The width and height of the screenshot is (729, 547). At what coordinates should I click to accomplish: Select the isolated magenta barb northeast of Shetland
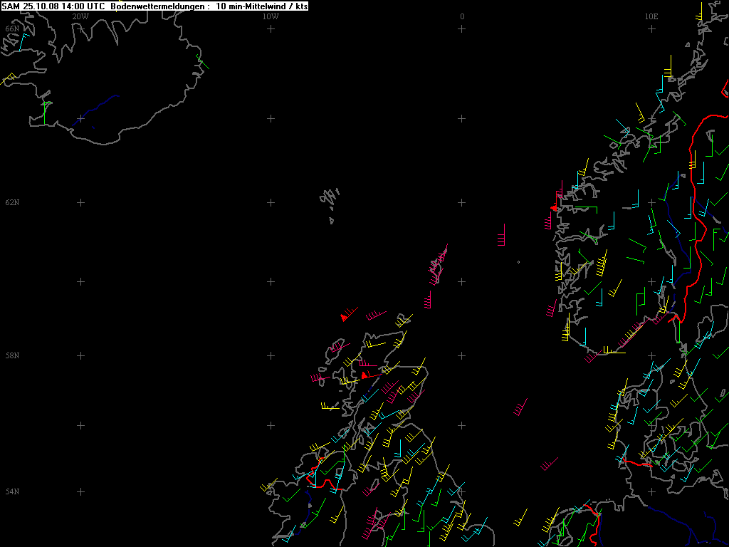[x=501, y=235]
